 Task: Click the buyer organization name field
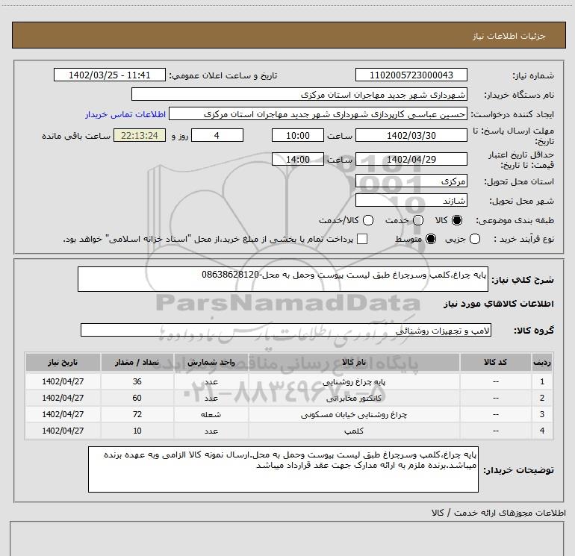[299, 94]
